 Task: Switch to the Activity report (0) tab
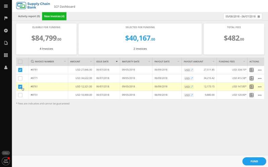pos(29,16)
